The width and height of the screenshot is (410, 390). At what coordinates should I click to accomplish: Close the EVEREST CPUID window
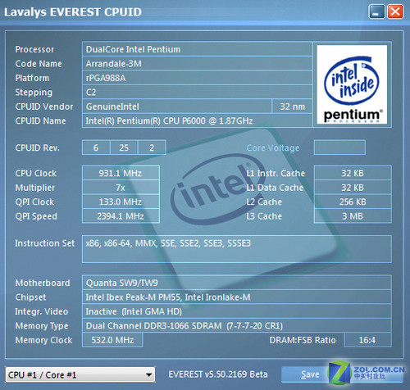pyautogui.click(x=395, y=11)
